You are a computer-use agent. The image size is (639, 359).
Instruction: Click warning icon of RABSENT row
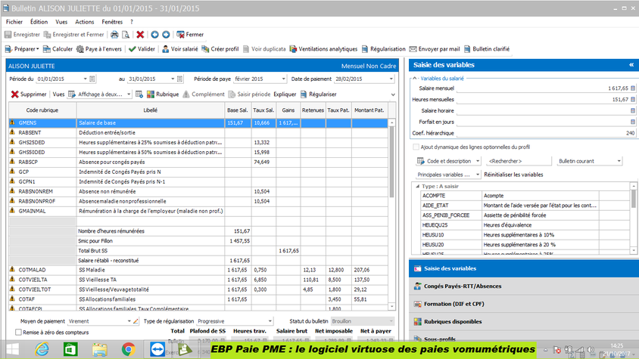point(12,132)
